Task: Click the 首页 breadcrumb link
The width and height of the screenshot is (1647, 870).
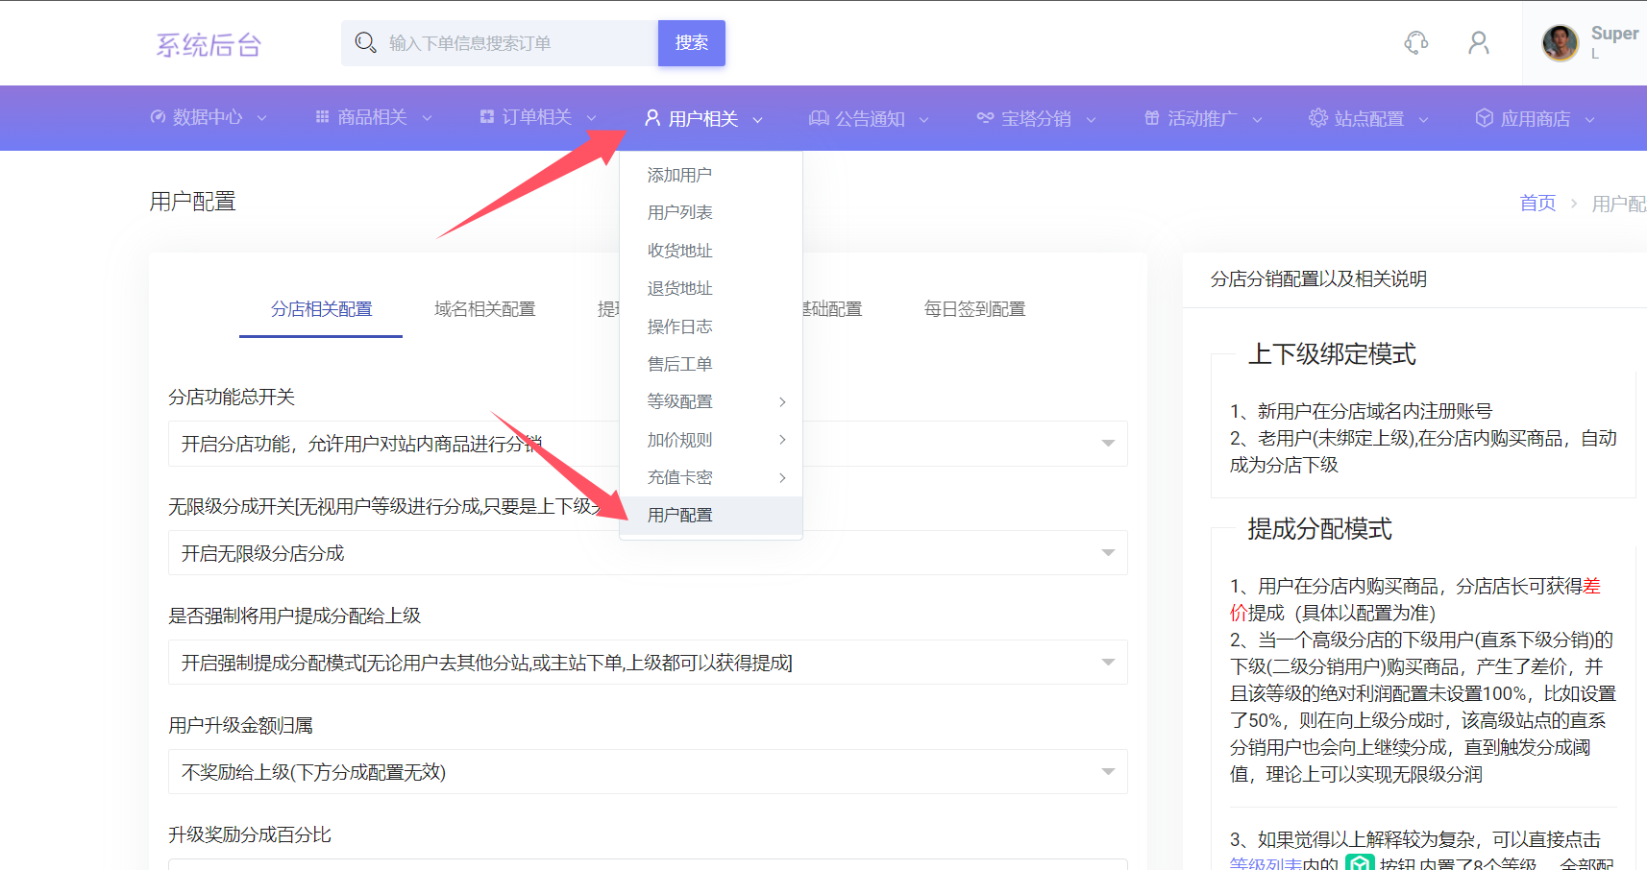Action: coord(1536,203)
